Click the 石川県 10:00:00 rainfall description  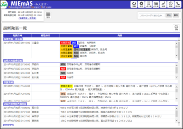click(94, 108)
